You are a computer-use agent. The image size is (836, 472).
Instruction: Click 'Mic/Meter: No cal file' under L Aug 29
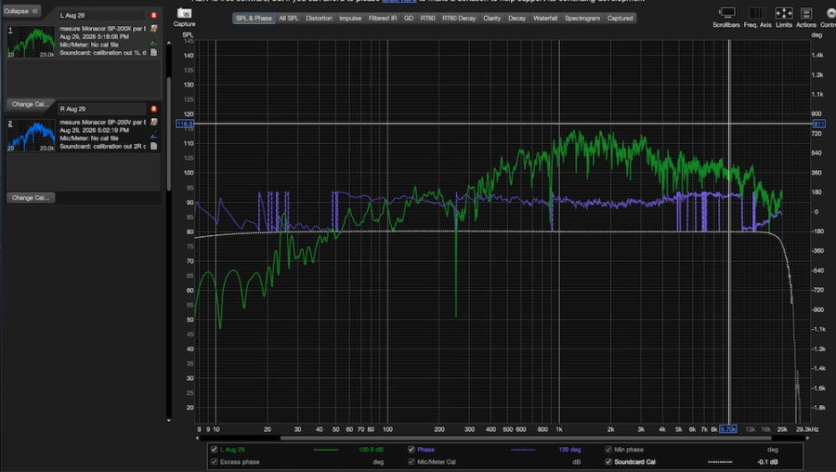pyautogui.click(x=89, y=45)
